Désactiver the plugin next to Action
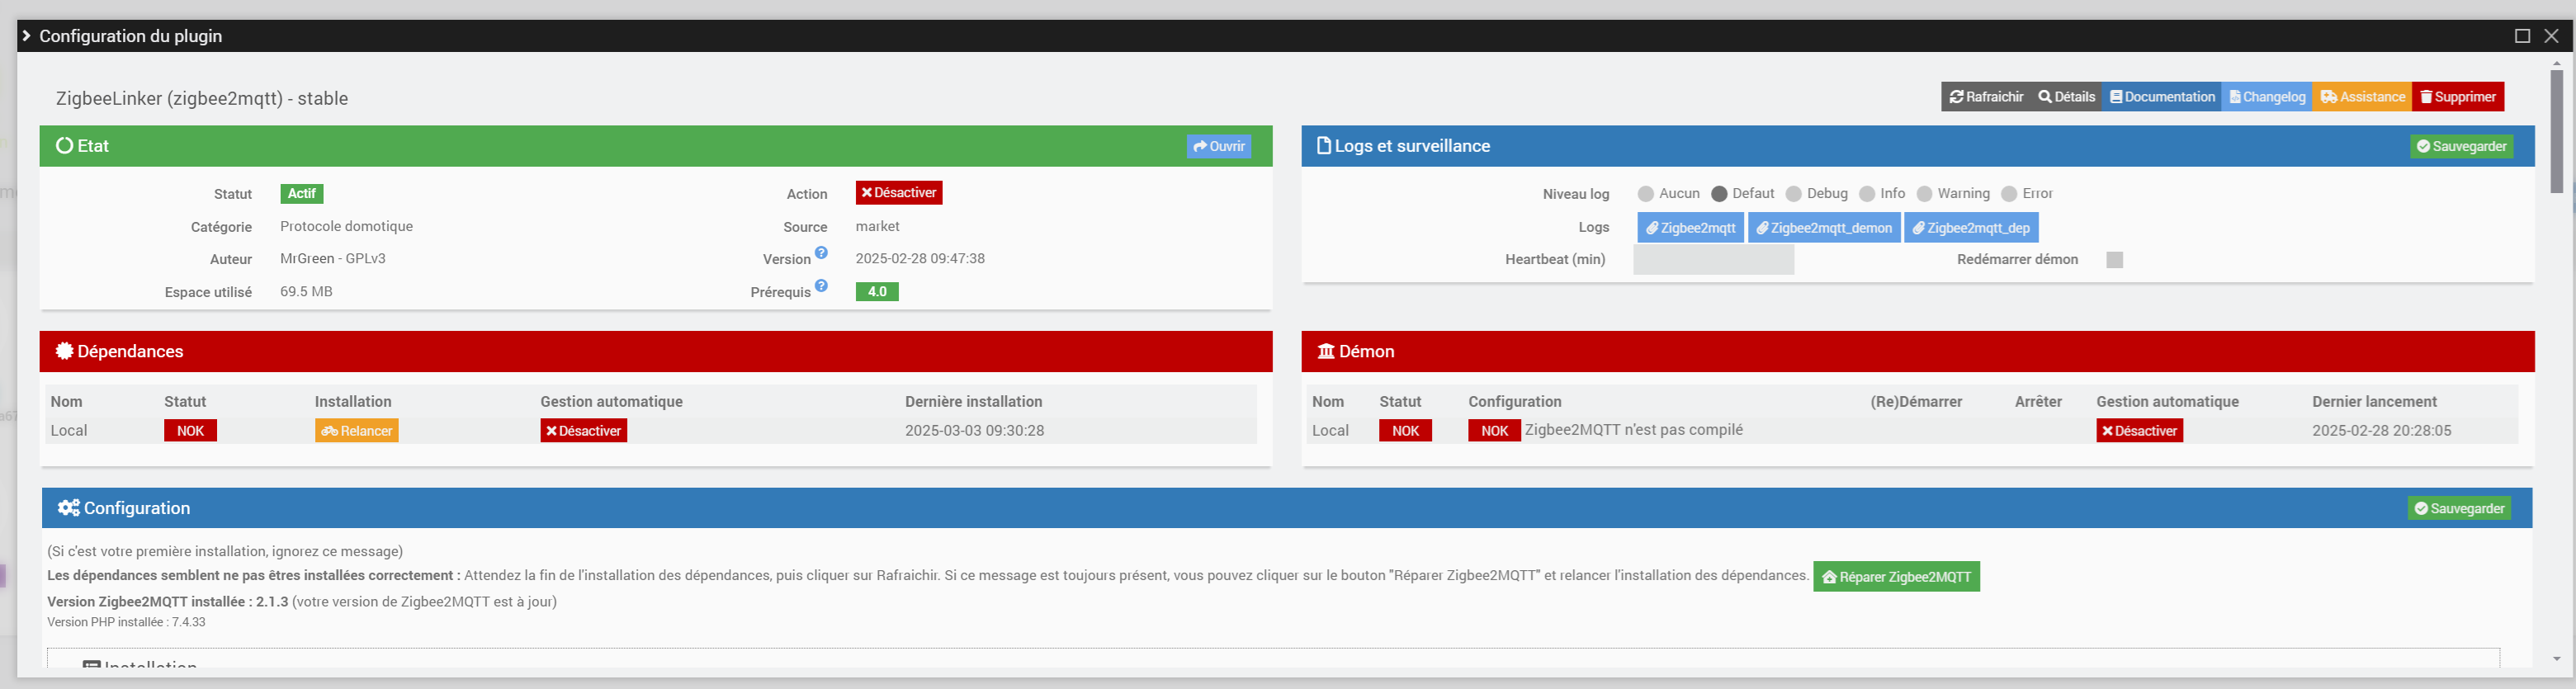The width and height of the screenshot is (2576, 689). tap(899, 193)
